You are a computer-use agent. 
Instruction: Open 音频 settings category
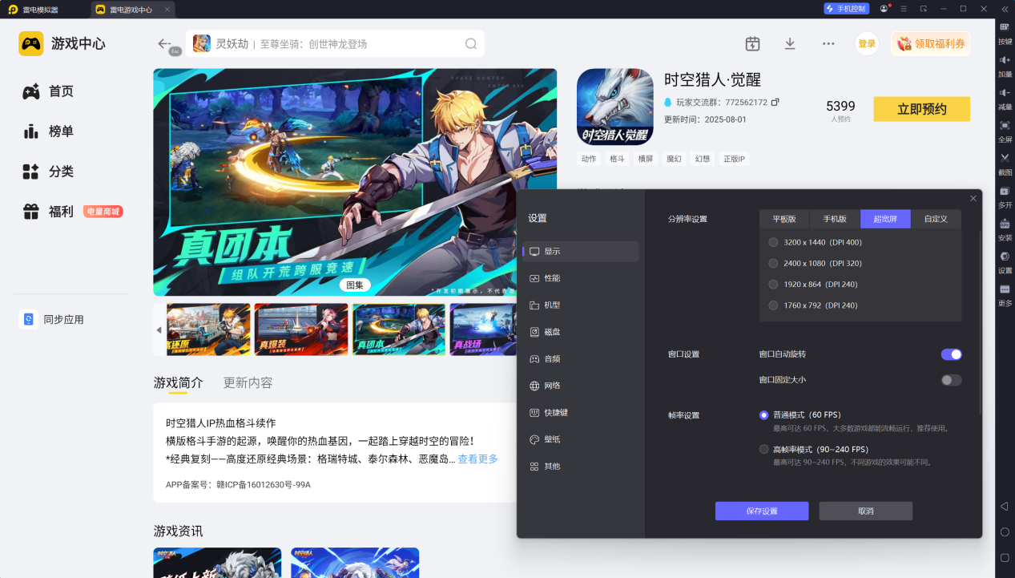click(581, 359)
